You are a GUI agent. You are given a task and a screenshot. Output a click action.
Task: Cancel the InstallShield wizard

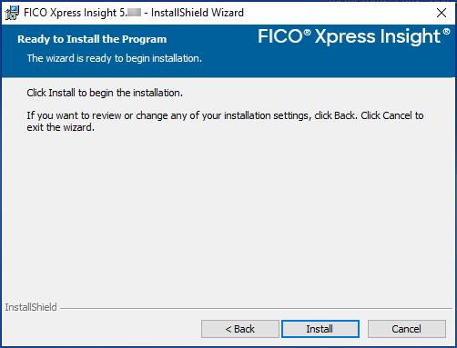(x=407, y=329)
